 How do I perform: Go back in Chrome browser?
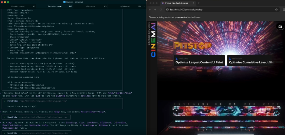pyautogui.click(x=150, y=9)
